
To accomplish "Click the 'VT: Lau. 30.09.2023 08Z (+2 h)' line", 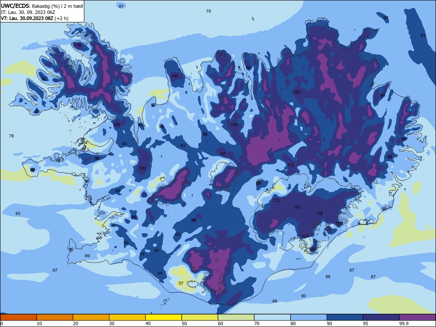I will coord(34,18).
